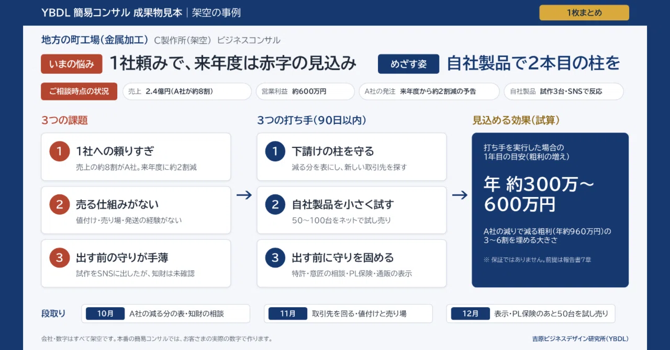670x350 pixels.
Task: Click the ご相談時点の状況 red tag
Action: pyautogui.click(x=79, y=91)
